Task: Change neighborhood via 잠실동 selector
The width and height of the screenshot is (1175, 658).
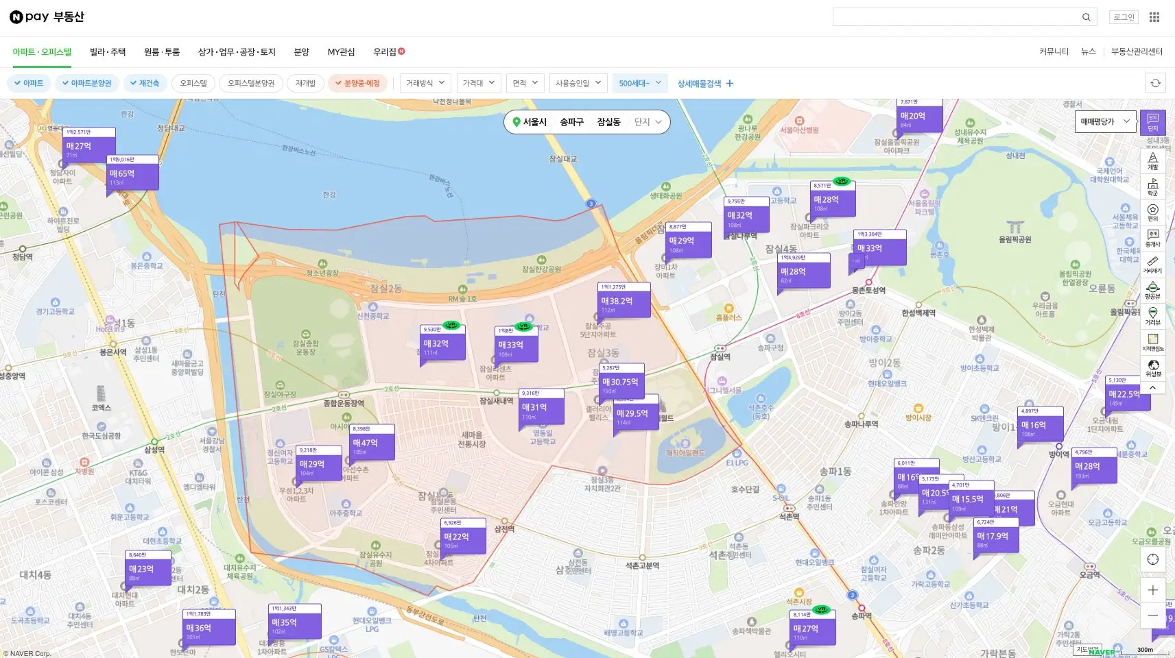Action: (x=608, y=122)
